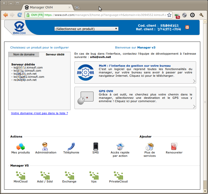Click the Manager v3 welcome title
208x194 pixels.
(146, 47)
